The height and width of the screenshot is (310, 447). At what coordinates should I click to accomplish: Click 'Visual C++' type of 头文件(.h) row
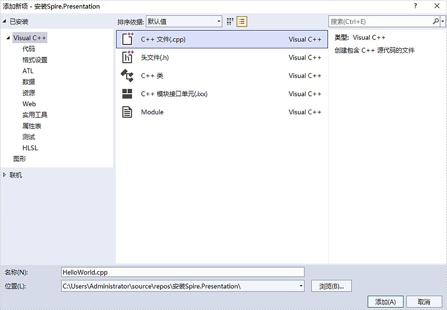(305, 57)
